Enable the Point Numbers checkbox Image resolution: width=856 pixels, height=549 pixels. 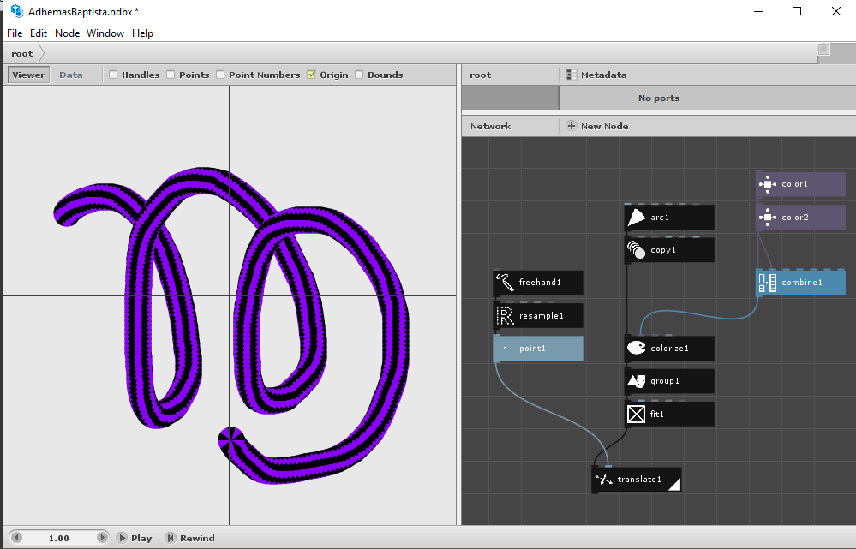coord(220,75)
